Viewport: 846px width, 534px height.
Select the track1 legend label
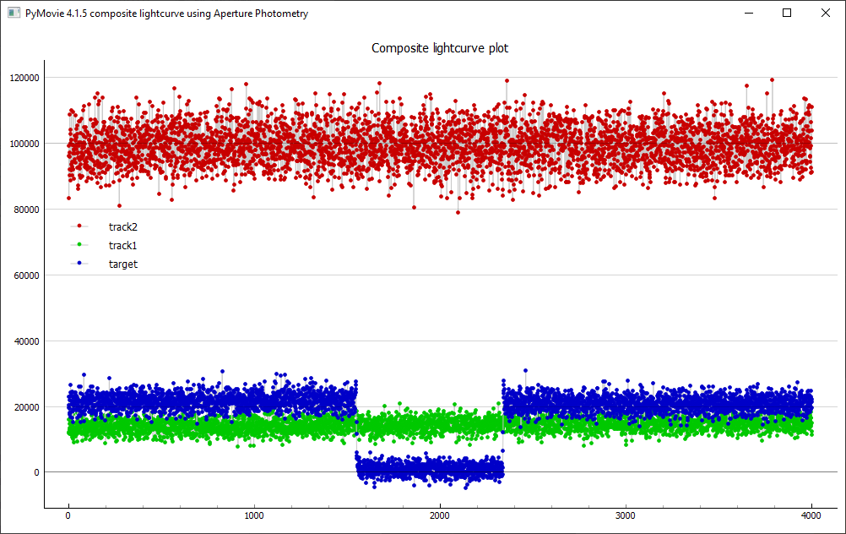[122, 245]
